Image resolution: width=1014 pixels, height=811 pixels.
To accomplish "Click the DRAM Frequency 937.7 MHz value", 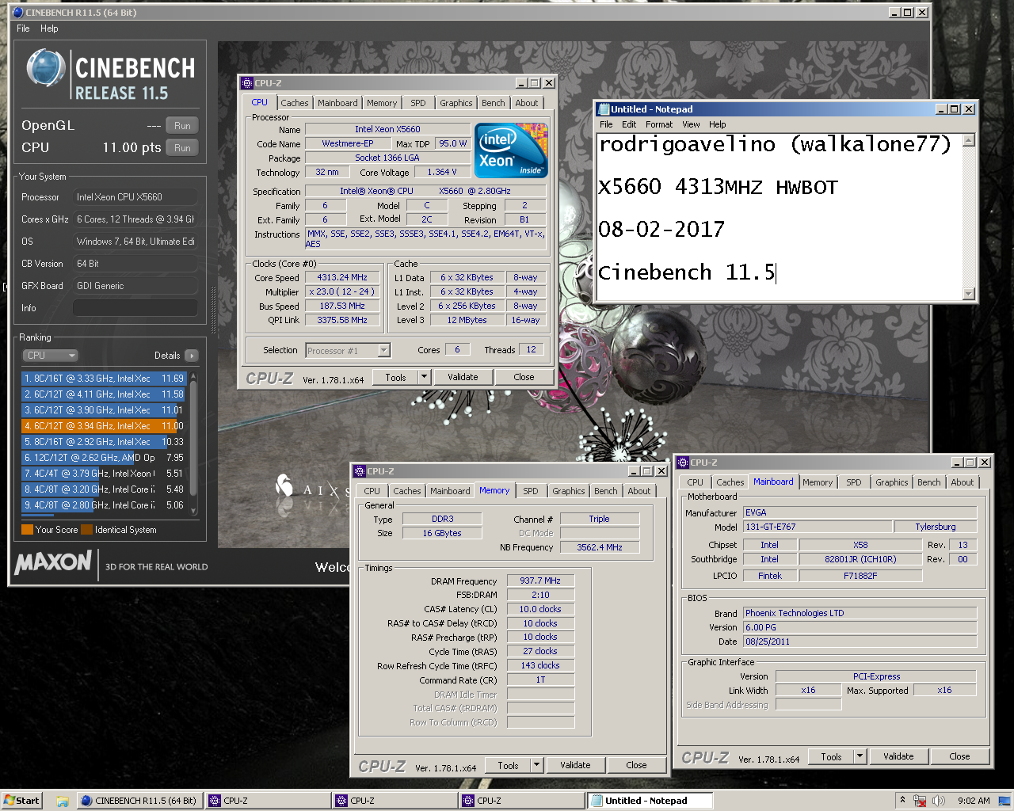I will click(x=540, y=581).
